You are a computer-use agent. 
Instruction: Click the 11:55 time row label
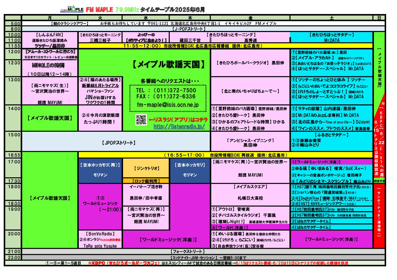[x=13, y=46]
